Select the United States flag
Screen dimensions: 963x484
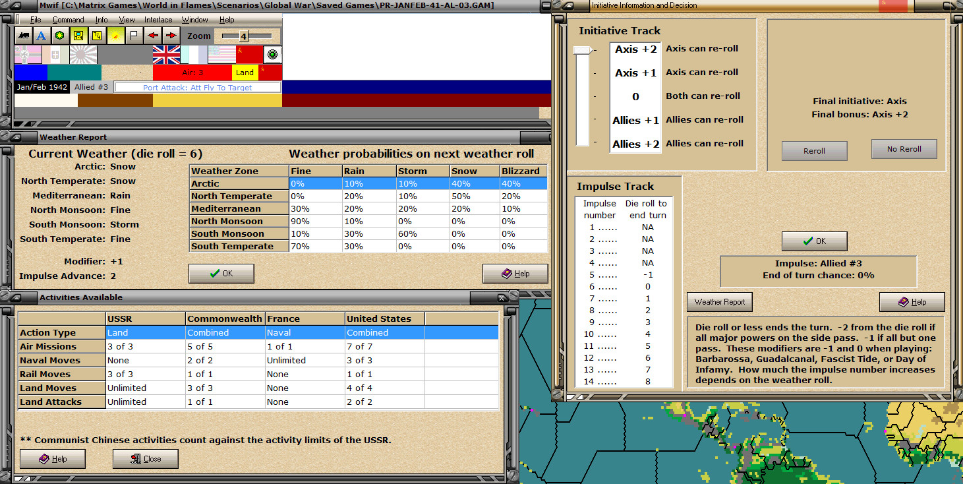221,55
